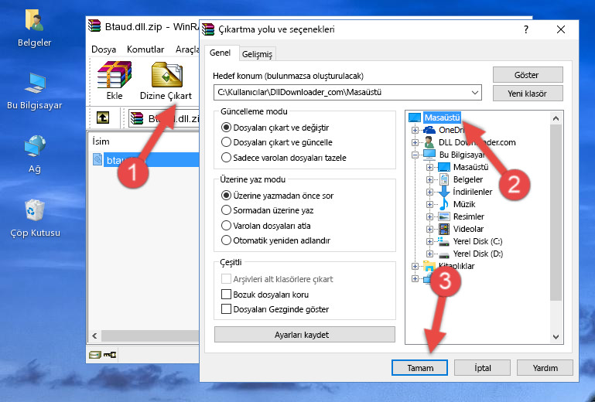
Task: Select DLL Downloader.com user icon in tree
Action: pyautogui.click(x=429, y=142)
